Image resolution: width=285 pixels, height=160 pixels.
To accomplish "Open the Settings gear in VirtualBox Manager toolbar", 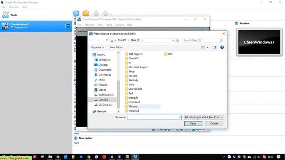I will [86, 13].
